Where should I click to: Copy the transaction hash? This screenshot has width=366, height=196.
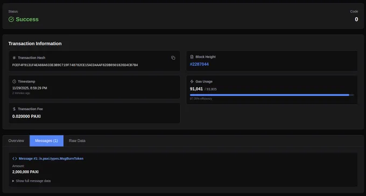[173, 58]
